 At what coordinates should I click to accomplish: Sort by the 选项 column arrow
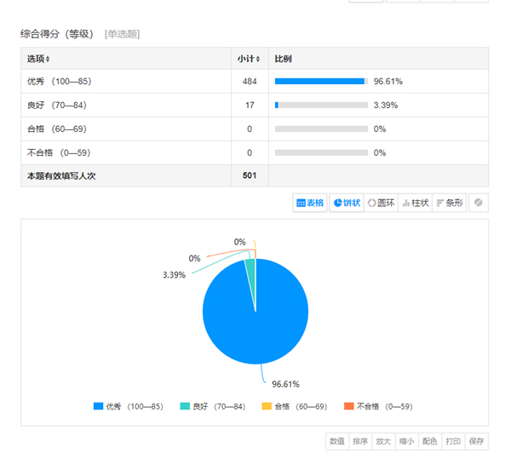click(48, 59)
